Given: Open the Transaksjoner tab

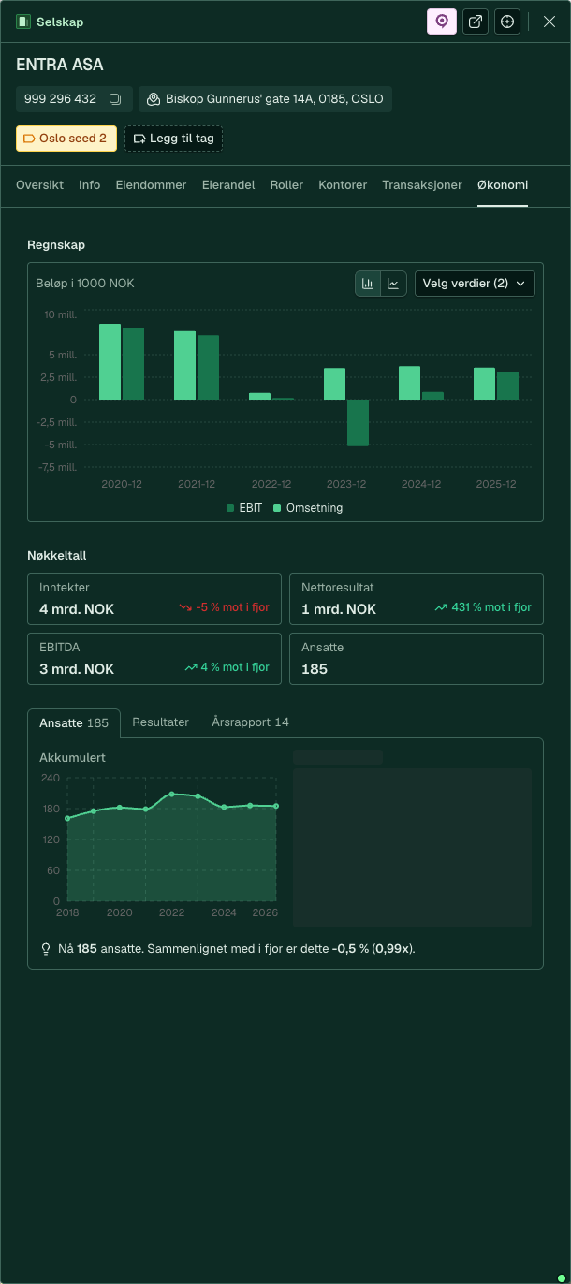Looking at the screenshot, I should click(422, 185).
